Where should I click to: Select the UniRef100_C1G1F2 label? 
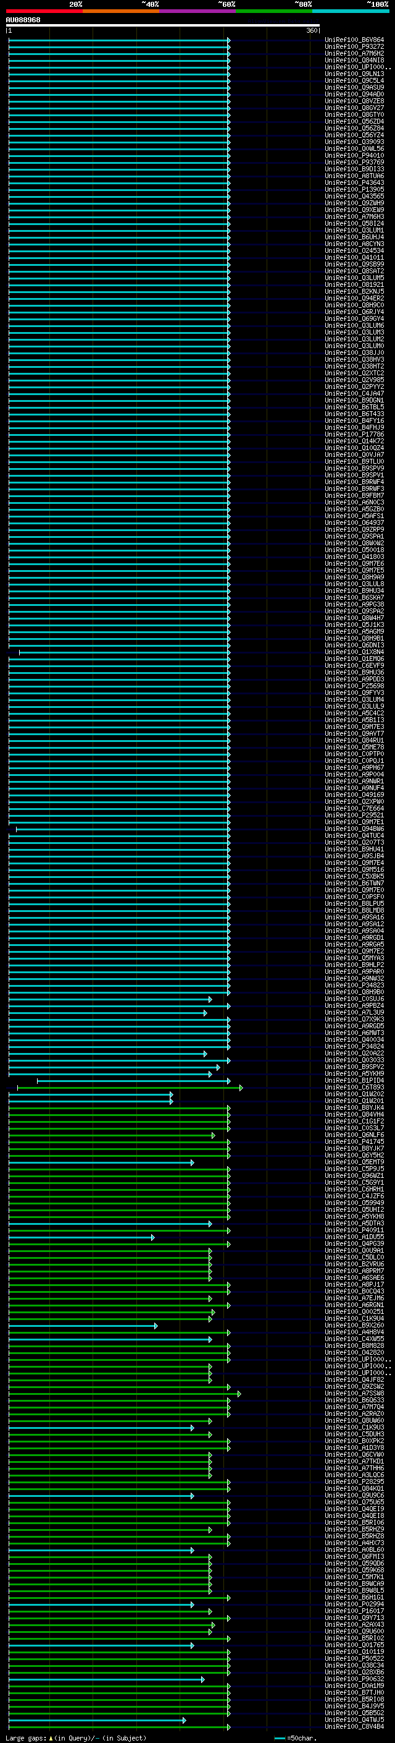(x=354, y=1122)
